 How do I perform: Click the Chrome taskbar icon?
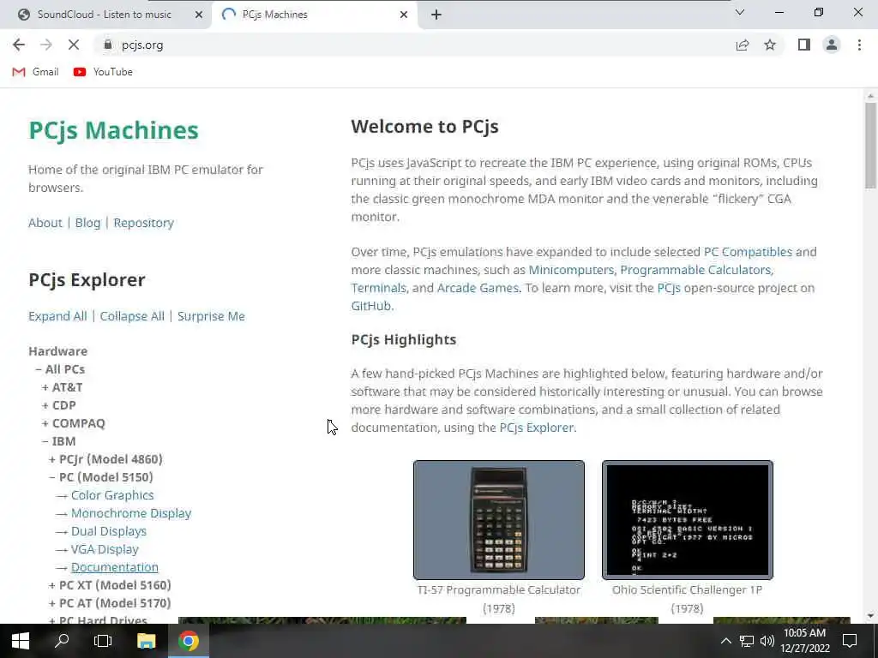coord(189,641)
